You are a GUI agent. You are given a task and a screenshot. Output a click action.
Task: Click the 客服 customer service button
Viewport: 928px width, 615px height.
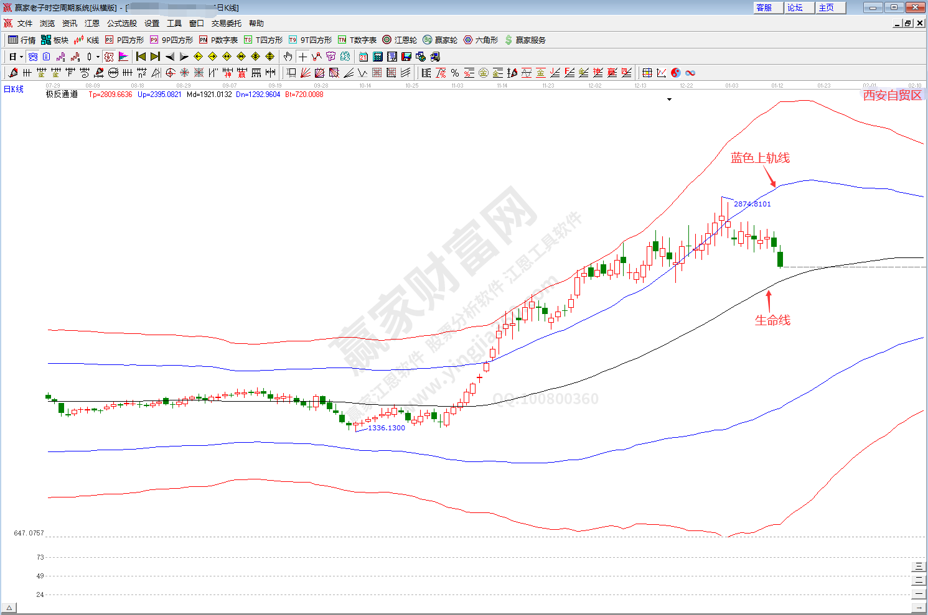[764, 7]
